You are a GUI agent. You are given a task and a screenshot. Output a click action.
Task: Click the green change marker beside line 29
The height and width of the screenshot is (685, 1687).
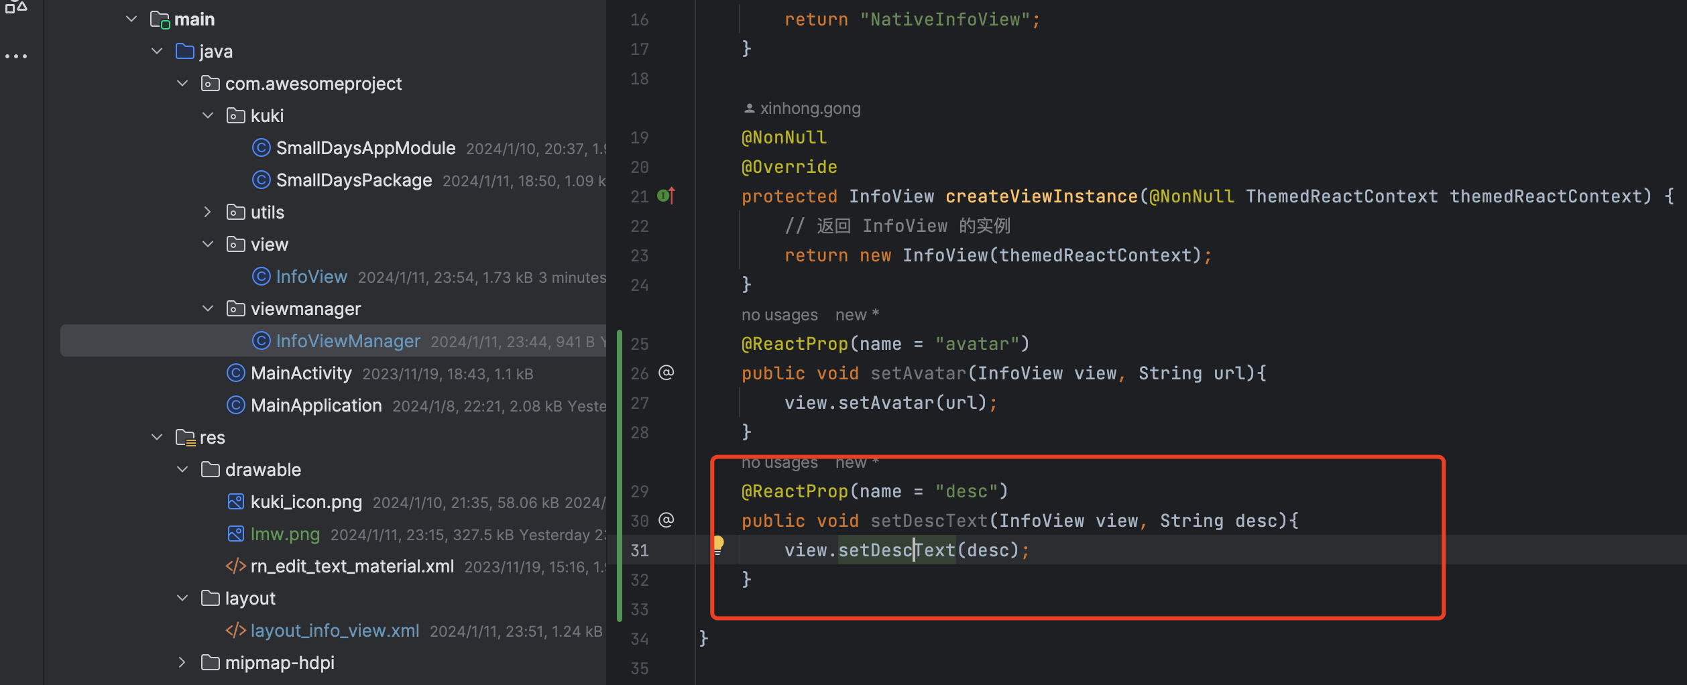click(x=620, y=491)
